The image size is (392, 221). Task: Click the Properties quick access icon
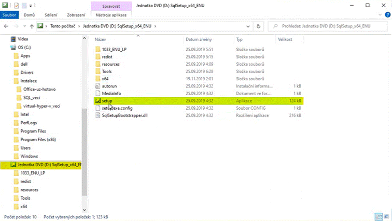(16, 5)
